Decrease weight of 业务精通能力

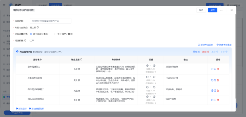click(147, 66)
